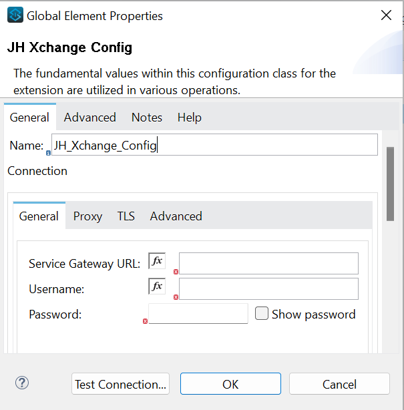
Task: Toggle the fx expression mode for Username
Action: pos(157,286)
